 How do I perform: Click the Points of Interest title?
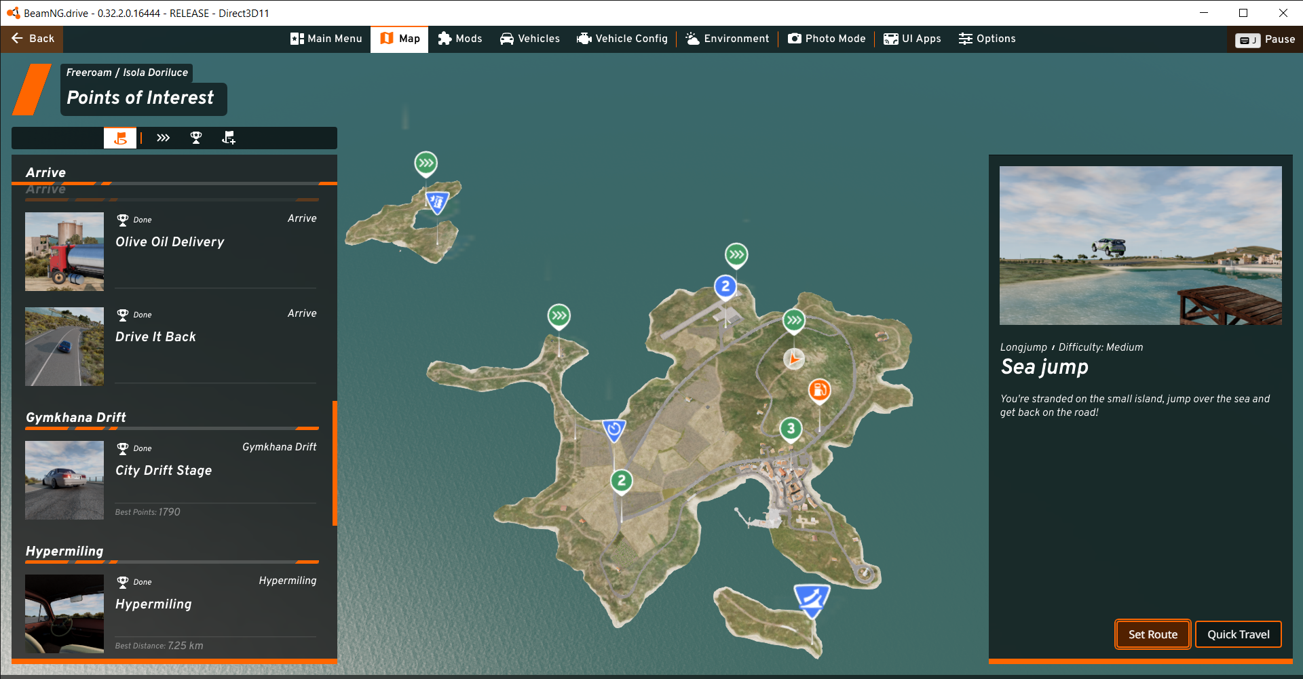tap(140, 98)
